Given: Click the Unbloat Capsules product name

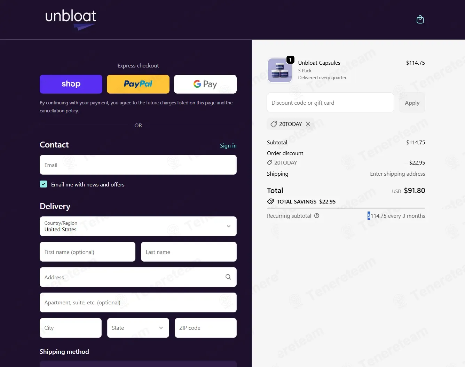Looking at the screenshot, I should (x=319, y=63).
